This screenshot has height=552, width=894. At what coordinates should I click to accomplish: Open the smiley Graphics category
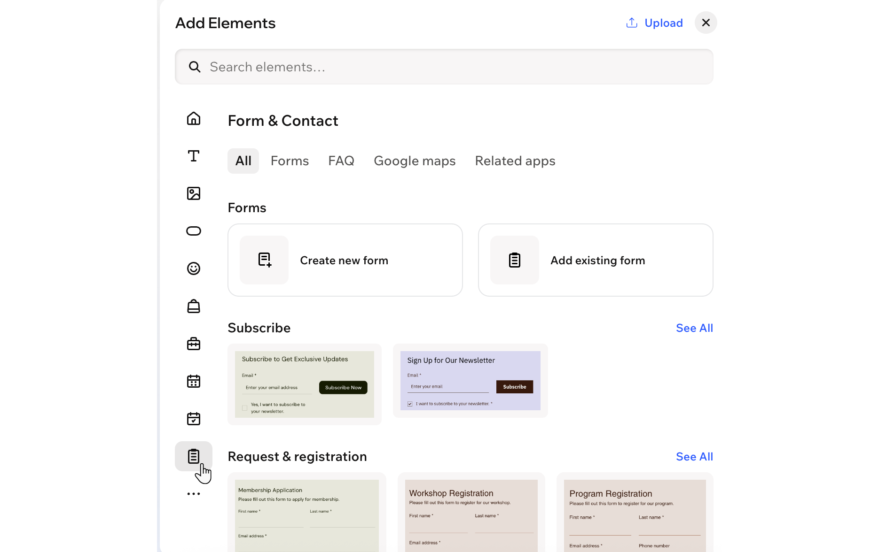point(194,268)
